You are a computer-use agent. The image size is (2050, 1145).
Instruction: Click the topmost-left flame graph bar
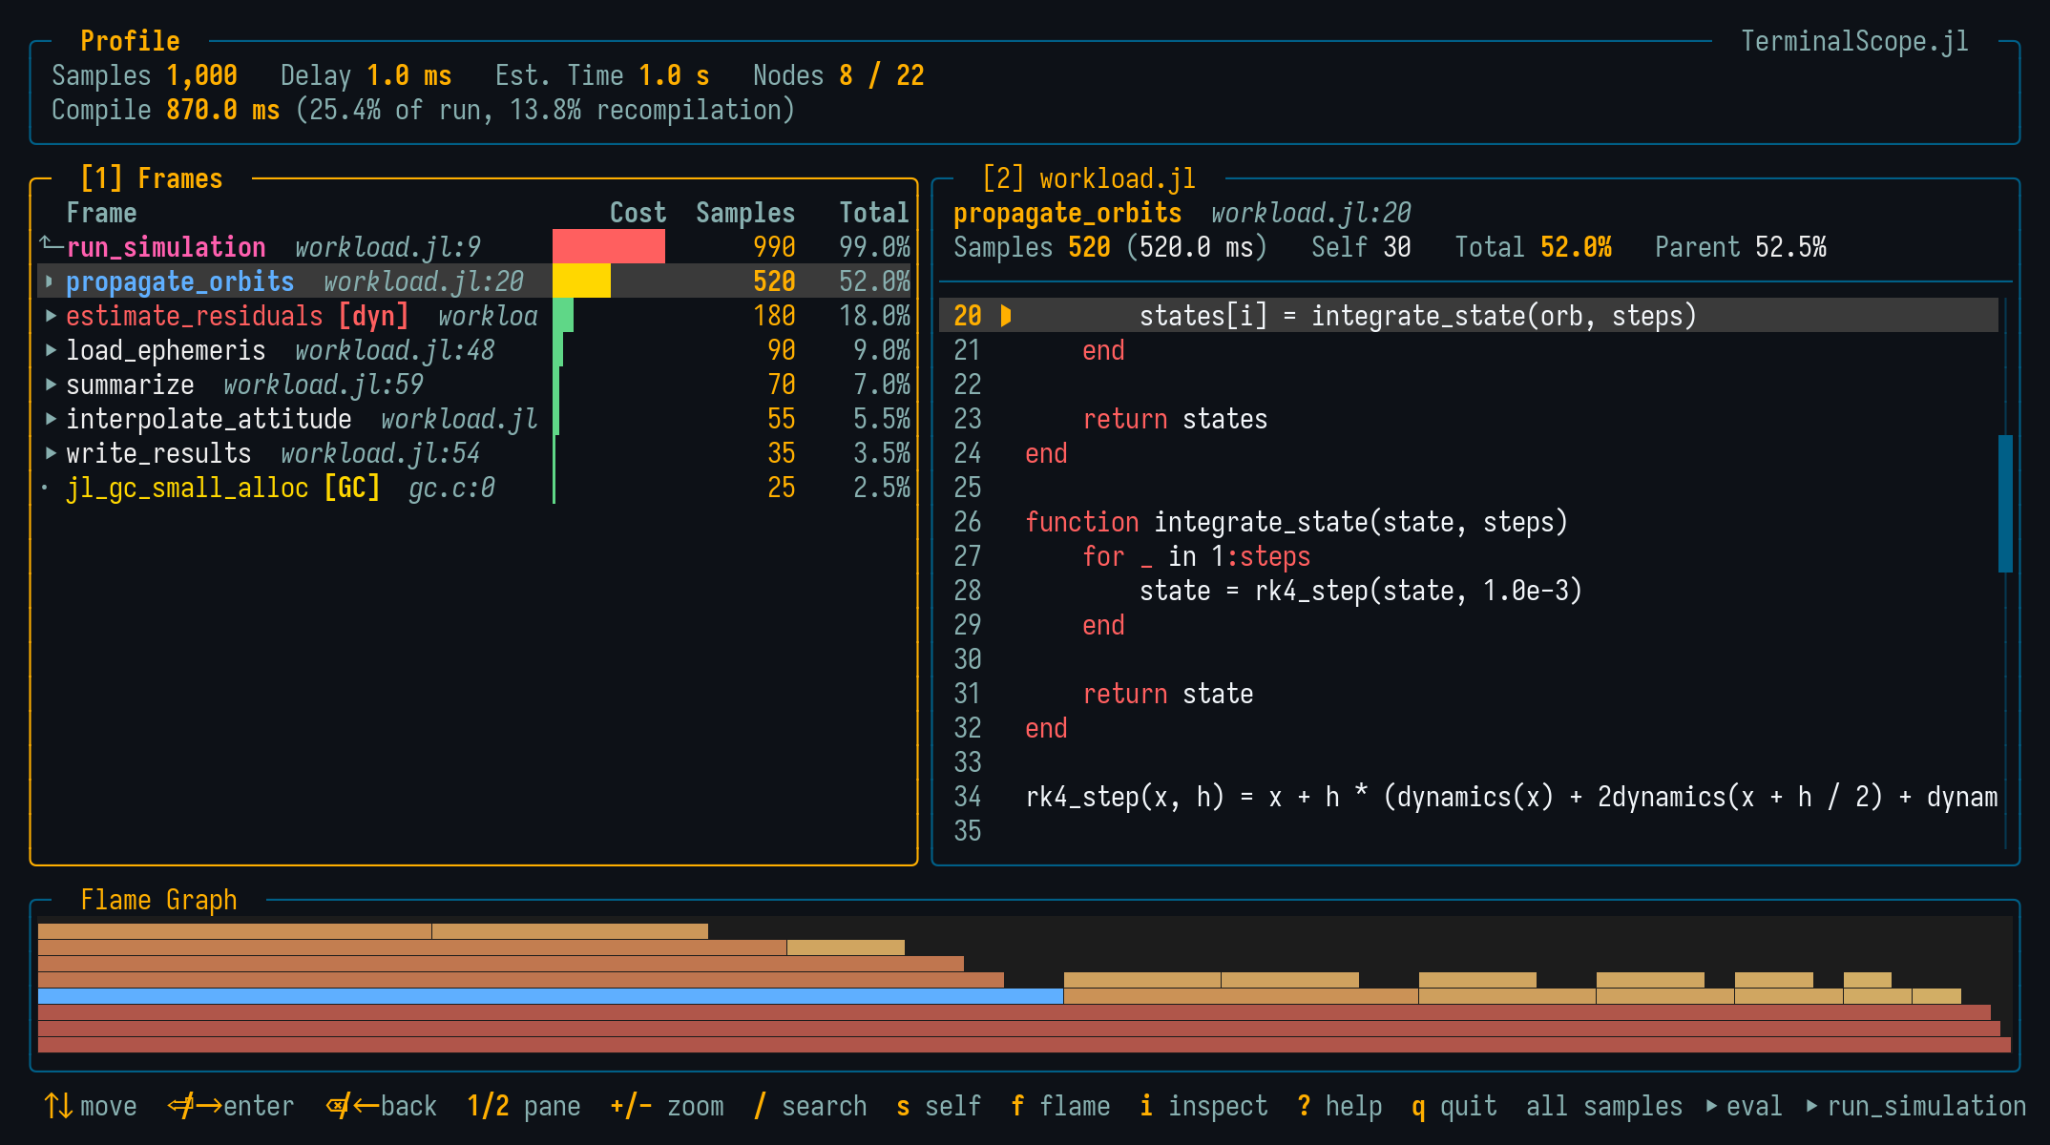pyautogui.click(x=235, y=931)
